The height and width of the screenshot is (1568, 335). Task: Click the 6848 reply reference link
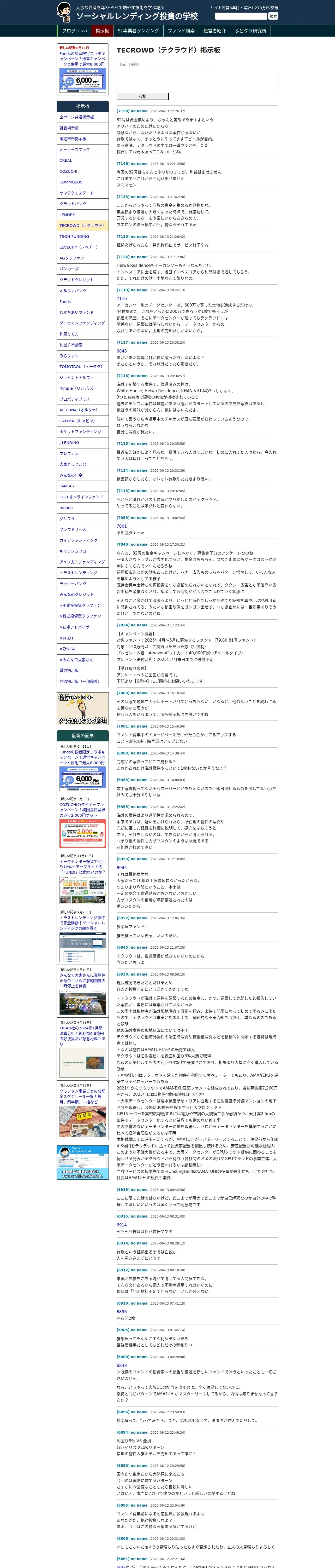[122, 351]
